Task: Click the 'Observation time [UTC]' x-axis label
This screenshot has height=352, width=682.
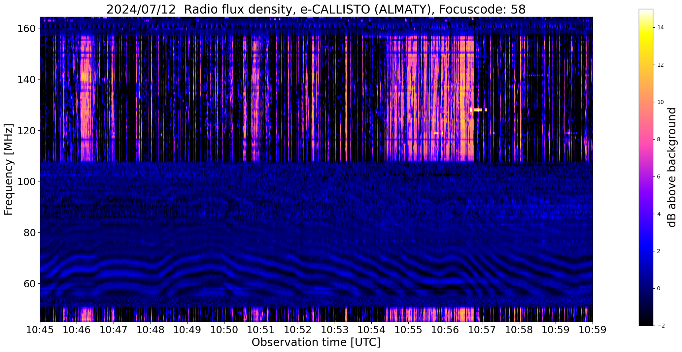Action: [316, 342]
